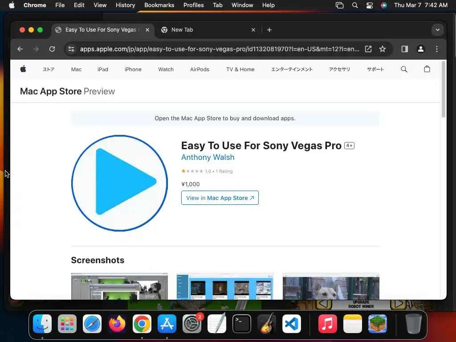
Task: Open Control Center in menu bar
Action: click(x=369, y=5)
